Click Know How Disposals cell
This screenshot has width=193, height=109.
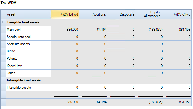pos(121,66)
